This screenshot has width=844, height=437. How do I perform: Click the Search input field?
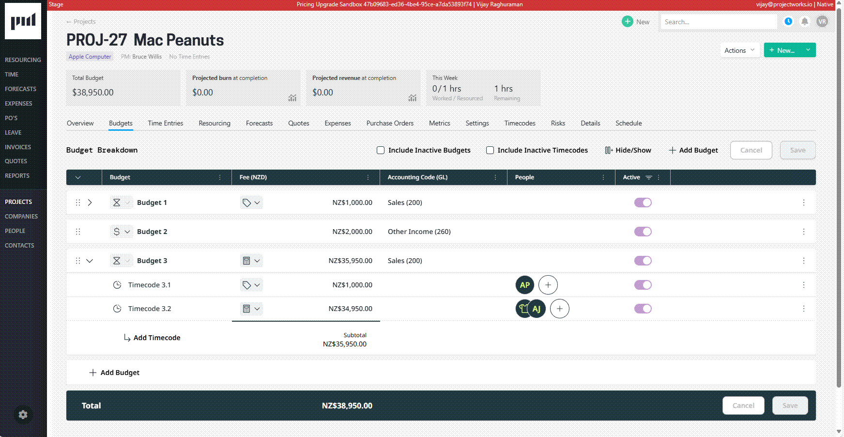[x=718, y=22]
